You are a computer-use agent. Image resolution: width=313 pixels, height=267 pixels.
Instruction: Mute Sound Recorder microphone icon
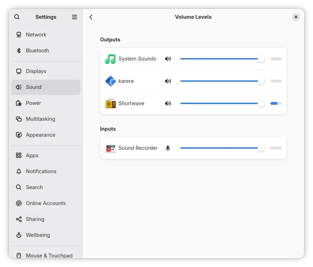(x=168, y=148)
